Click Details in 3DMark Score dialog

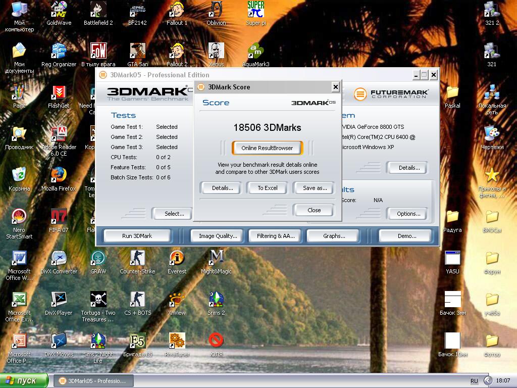click(222, 188)
